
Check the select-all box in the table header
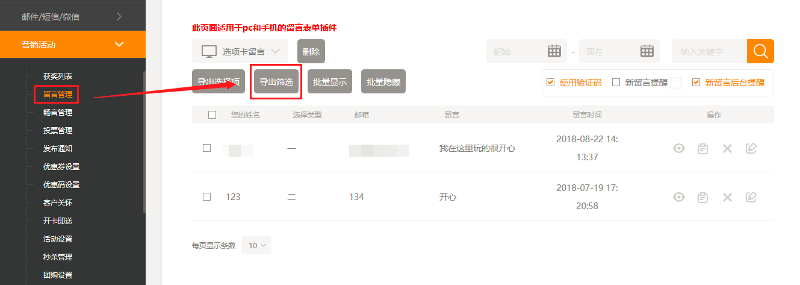(212, 114)
